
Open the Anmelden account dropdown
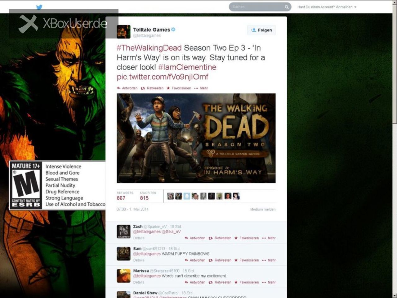[x=327, y=7]
